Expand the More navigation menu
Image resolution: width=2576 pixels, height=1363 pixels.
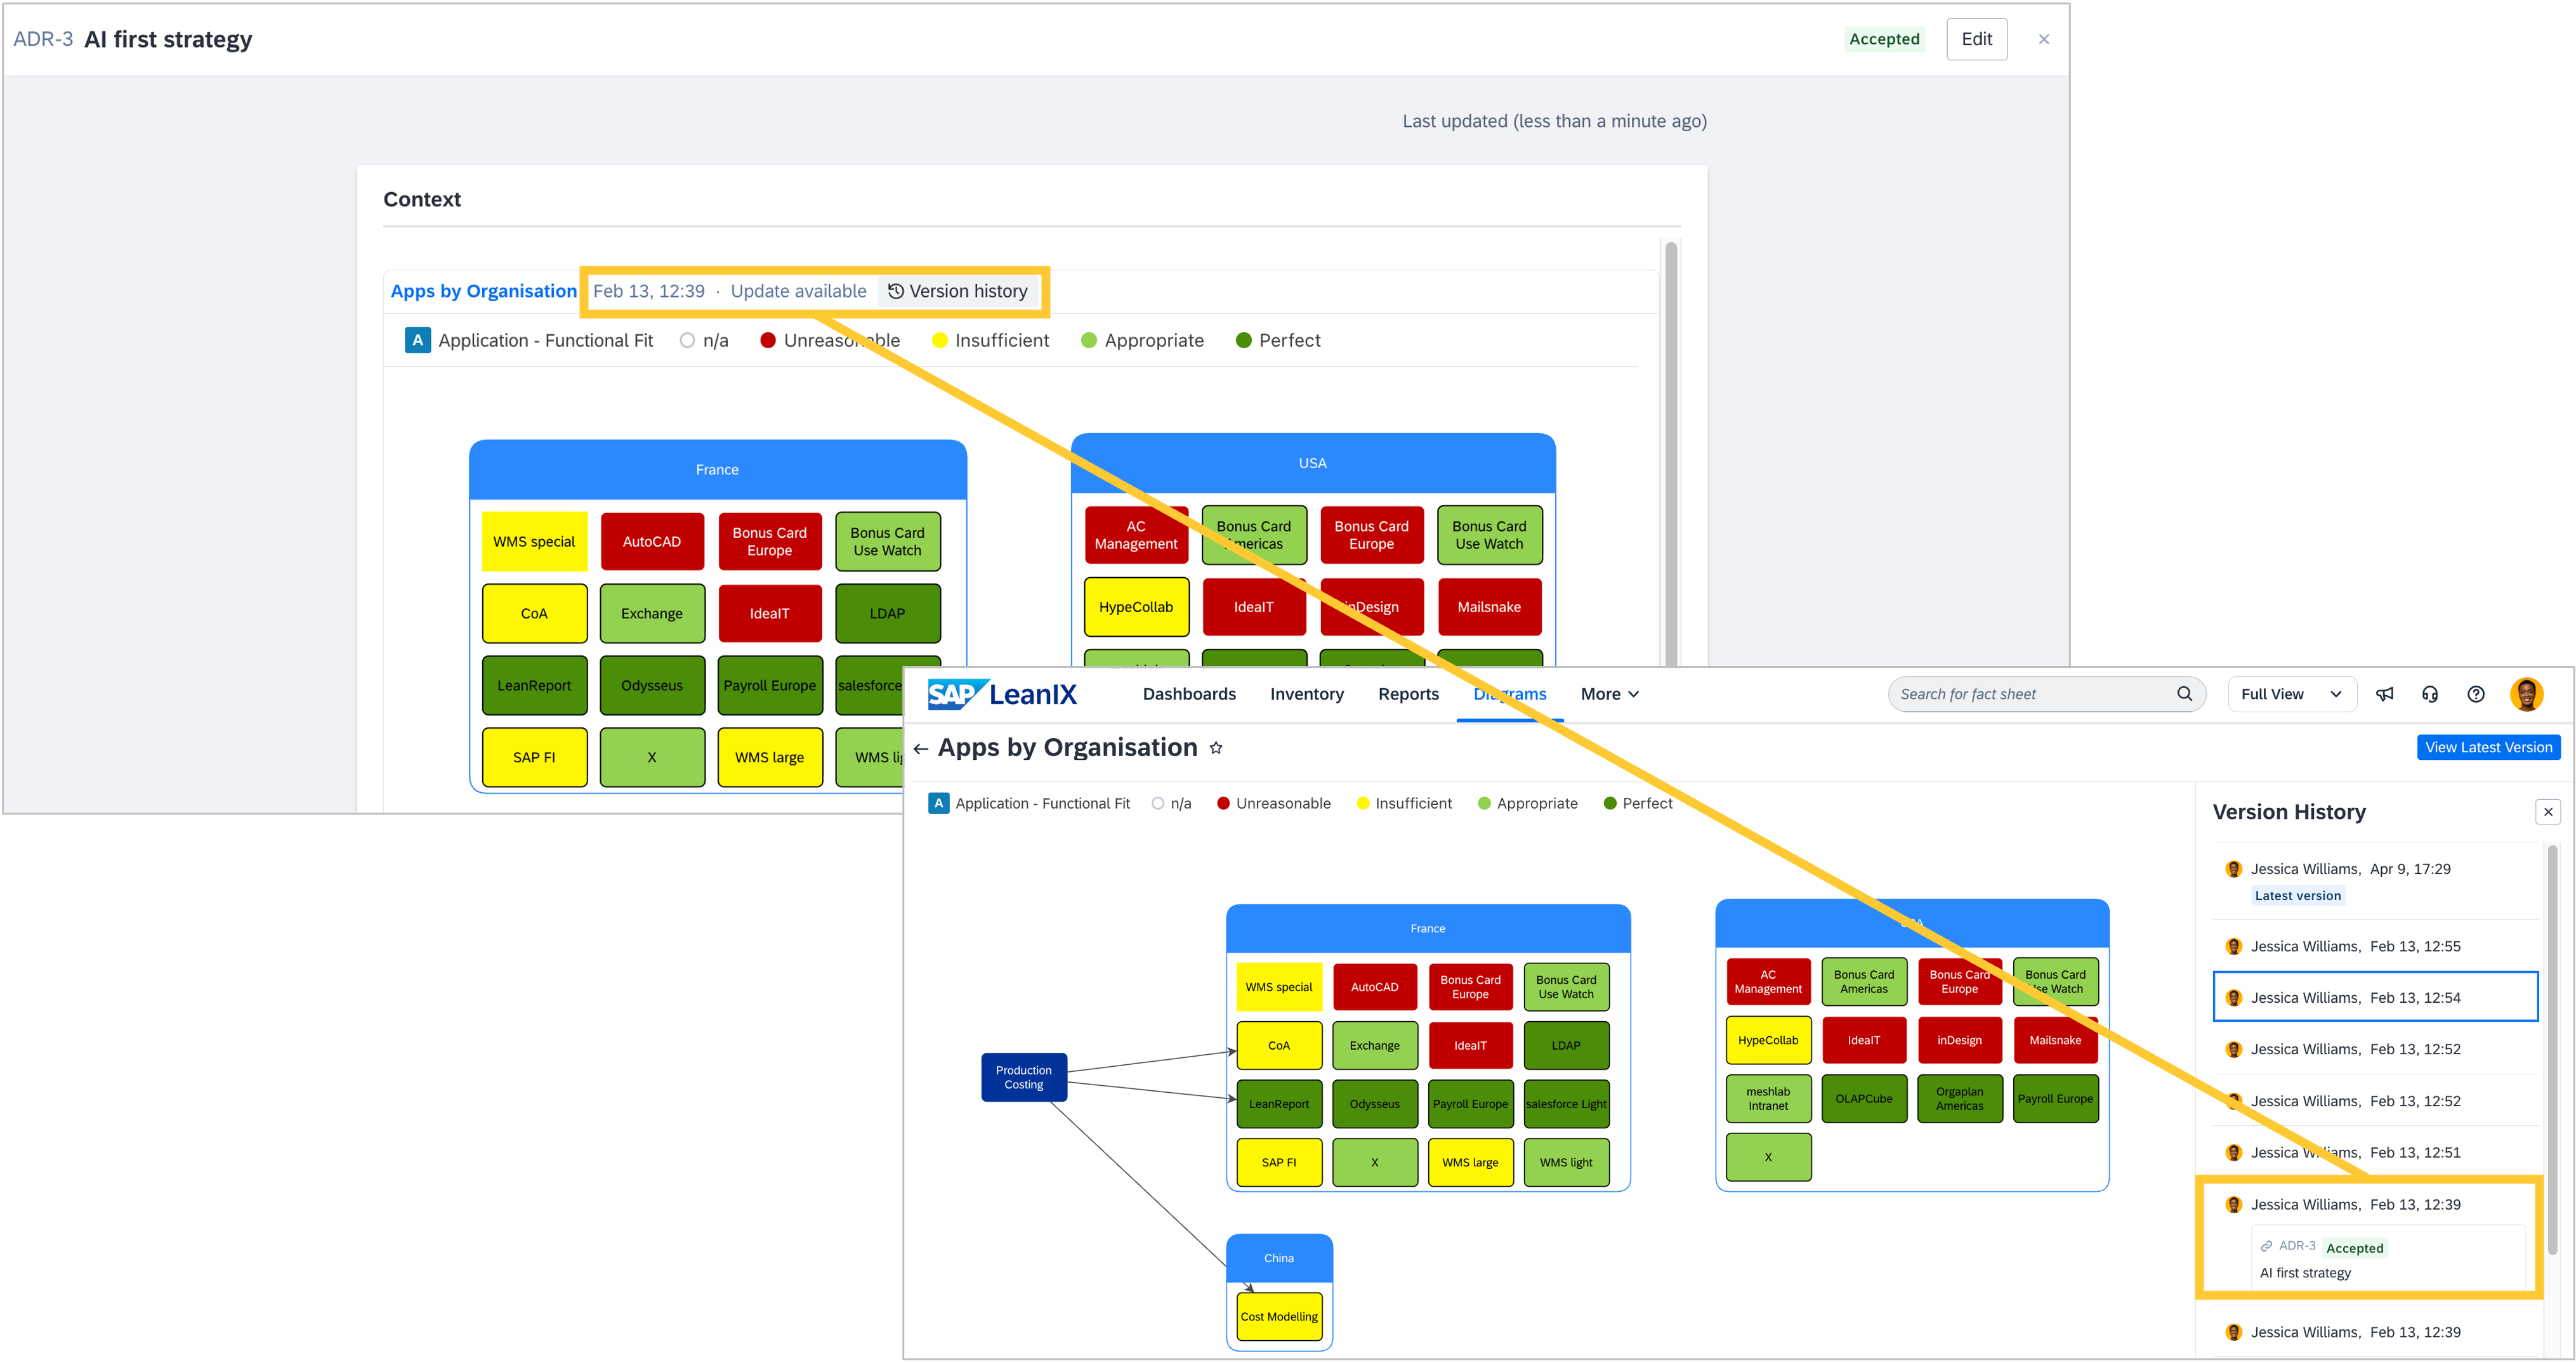[x=1609, y=695]
